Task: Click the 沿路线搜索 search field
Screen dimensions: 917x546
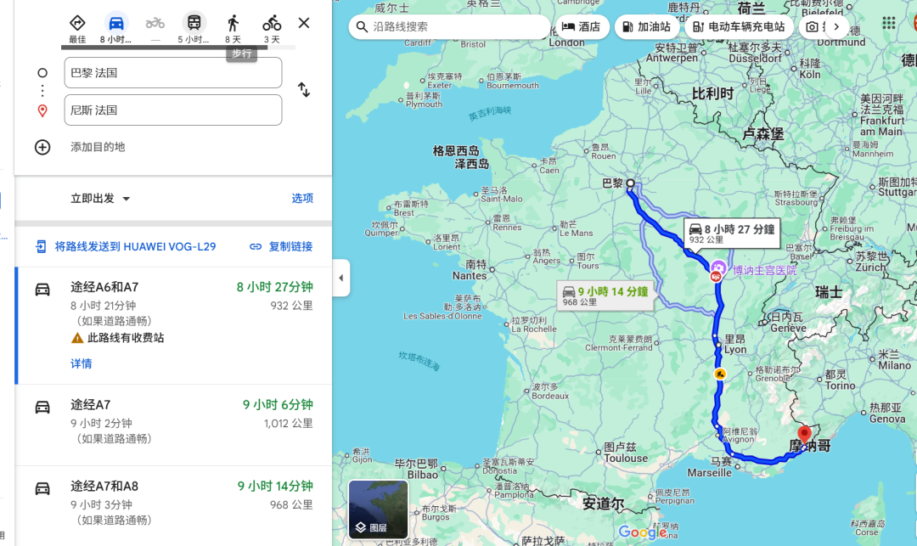Action: [449, 27]
